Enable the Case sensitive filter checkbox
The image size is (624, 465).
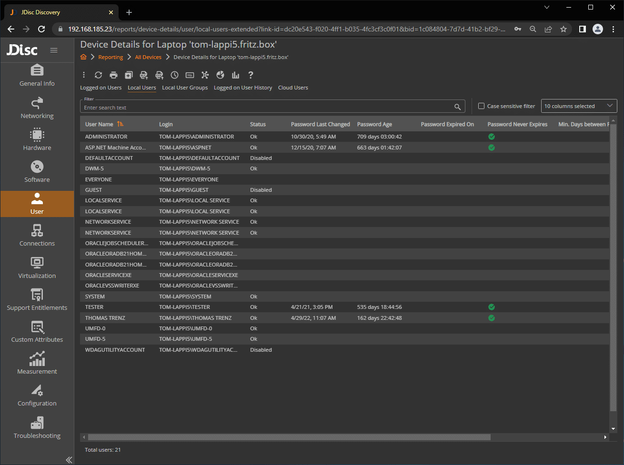coord(481,106)
